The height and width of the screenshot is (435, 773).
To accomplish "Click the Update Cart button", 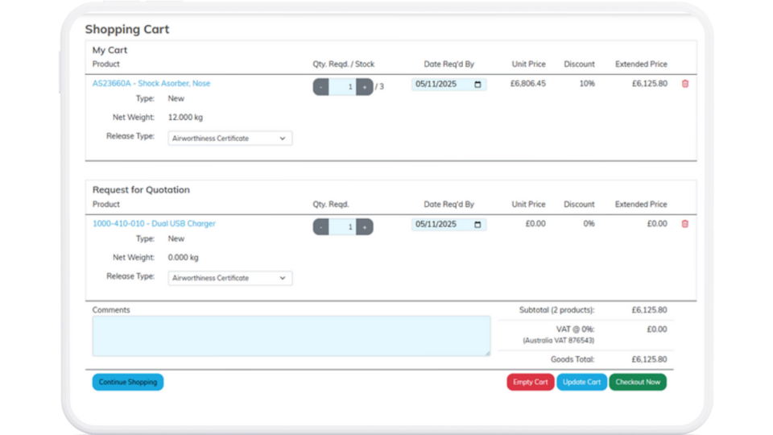I will 581,382.
